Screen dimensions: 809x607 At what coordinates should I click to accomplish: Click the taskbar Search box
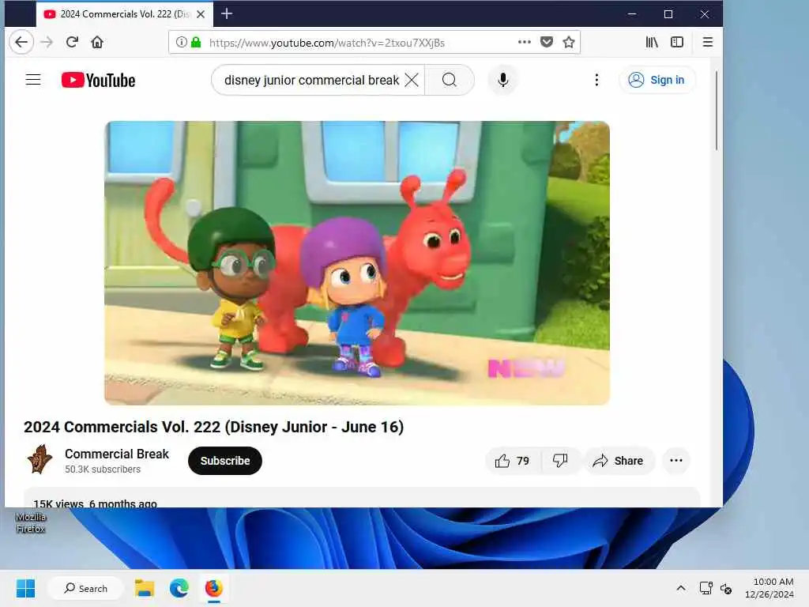[x=85, y=588]
